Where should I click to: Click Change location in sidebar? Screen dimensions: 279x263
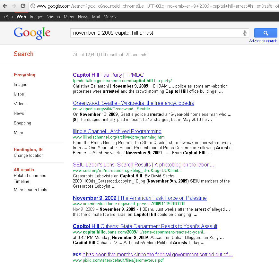pos(29,155)
